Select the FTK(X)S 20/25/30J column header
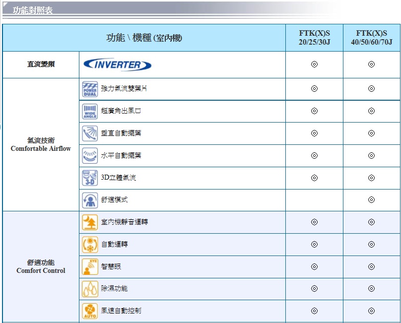The image size is (401, 323). 314,38
